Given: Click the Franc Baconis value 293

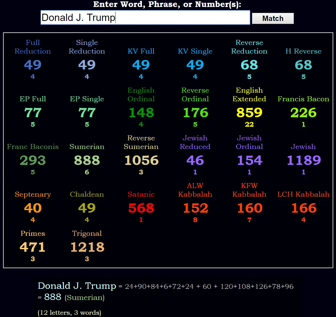Looking at the screenshot, I should 33,160.
